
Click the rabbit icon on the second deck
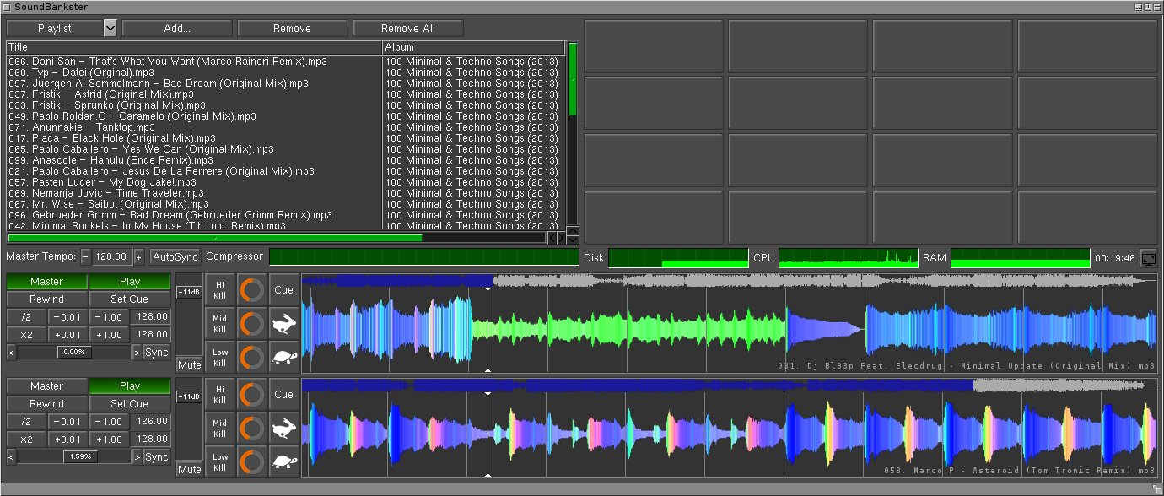pyautogui.click(x=284, y=428)
